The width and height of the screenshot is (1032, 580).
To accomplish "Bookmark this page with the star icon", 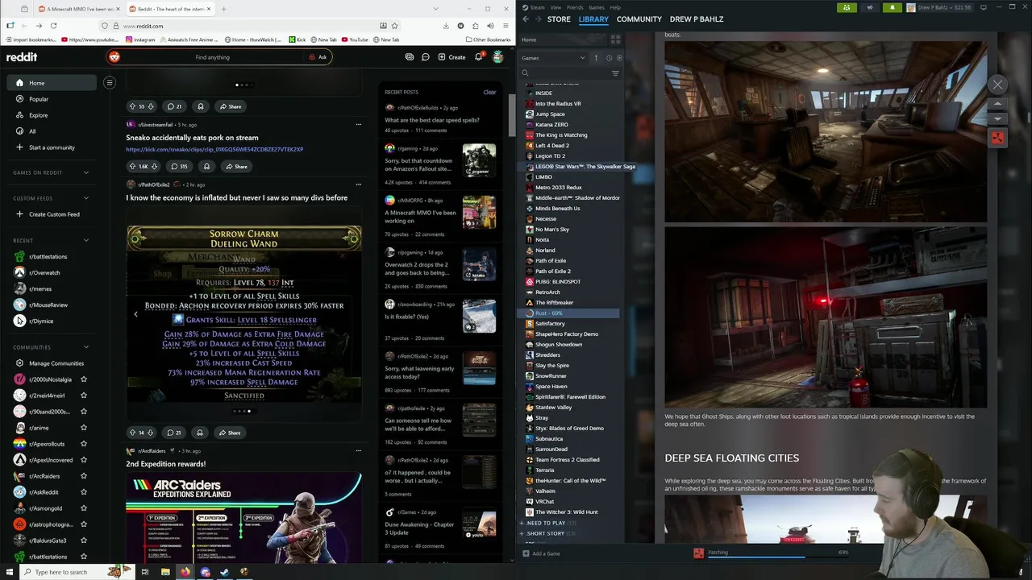I will click(x=394, y=26).
